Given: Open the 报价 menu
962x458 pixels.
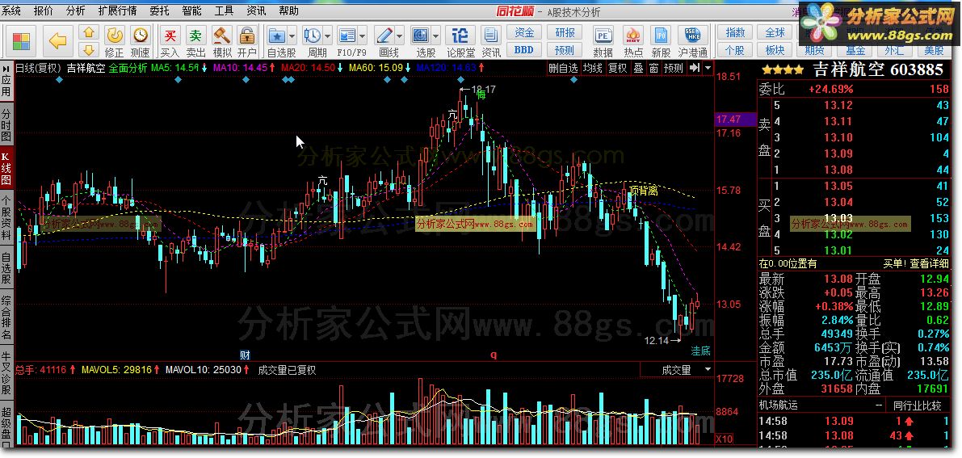Looking at the screenshot, I should (43, 11).
